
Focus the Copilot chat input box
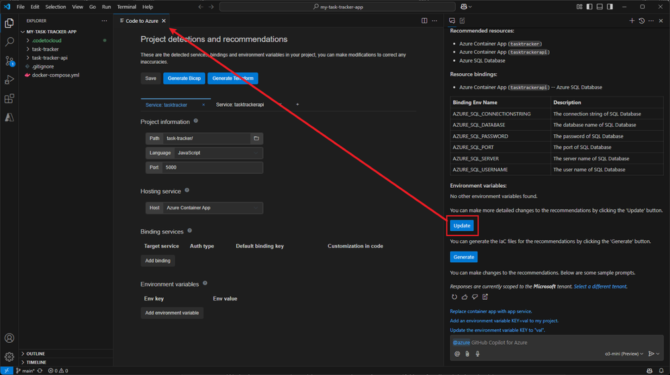[557, 343]
